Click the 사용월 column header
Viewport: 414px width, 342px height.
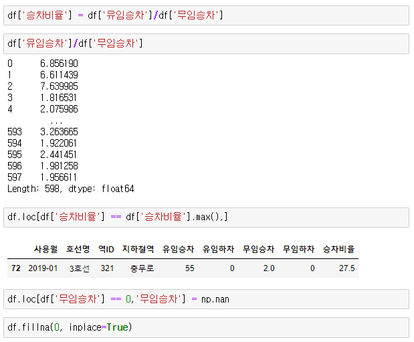tap(45, 249)
